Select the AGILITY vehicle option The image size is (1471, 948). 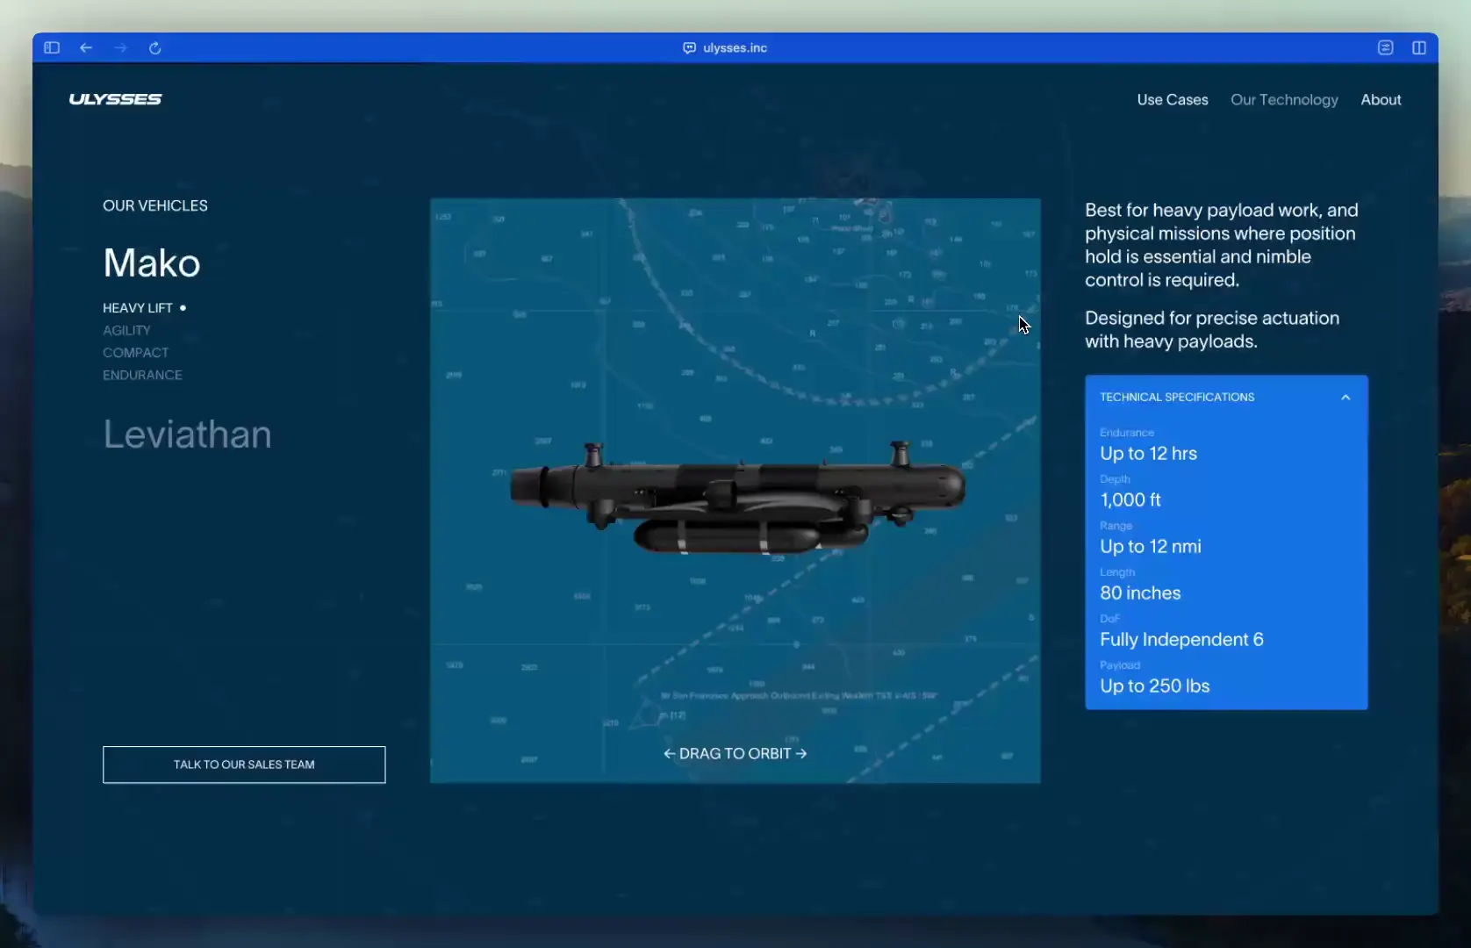pos(126,330)
